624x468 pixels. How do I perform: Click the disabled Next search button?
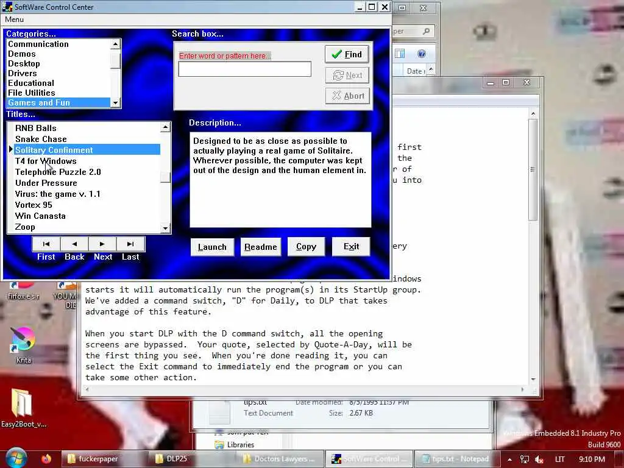pos(347,75)
